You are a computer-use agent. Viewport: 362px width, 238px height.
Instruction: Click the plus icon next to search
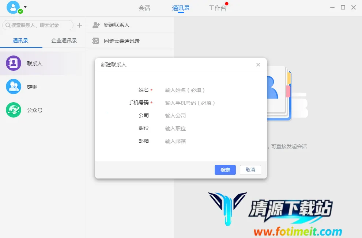tap(80, 25)
